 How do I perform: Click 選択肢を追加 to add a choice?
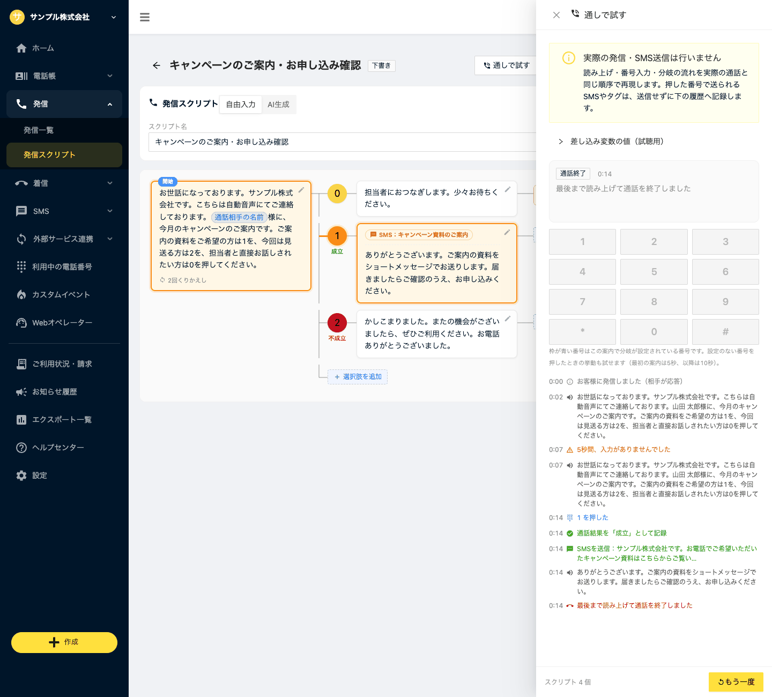(x=358, y=377)
